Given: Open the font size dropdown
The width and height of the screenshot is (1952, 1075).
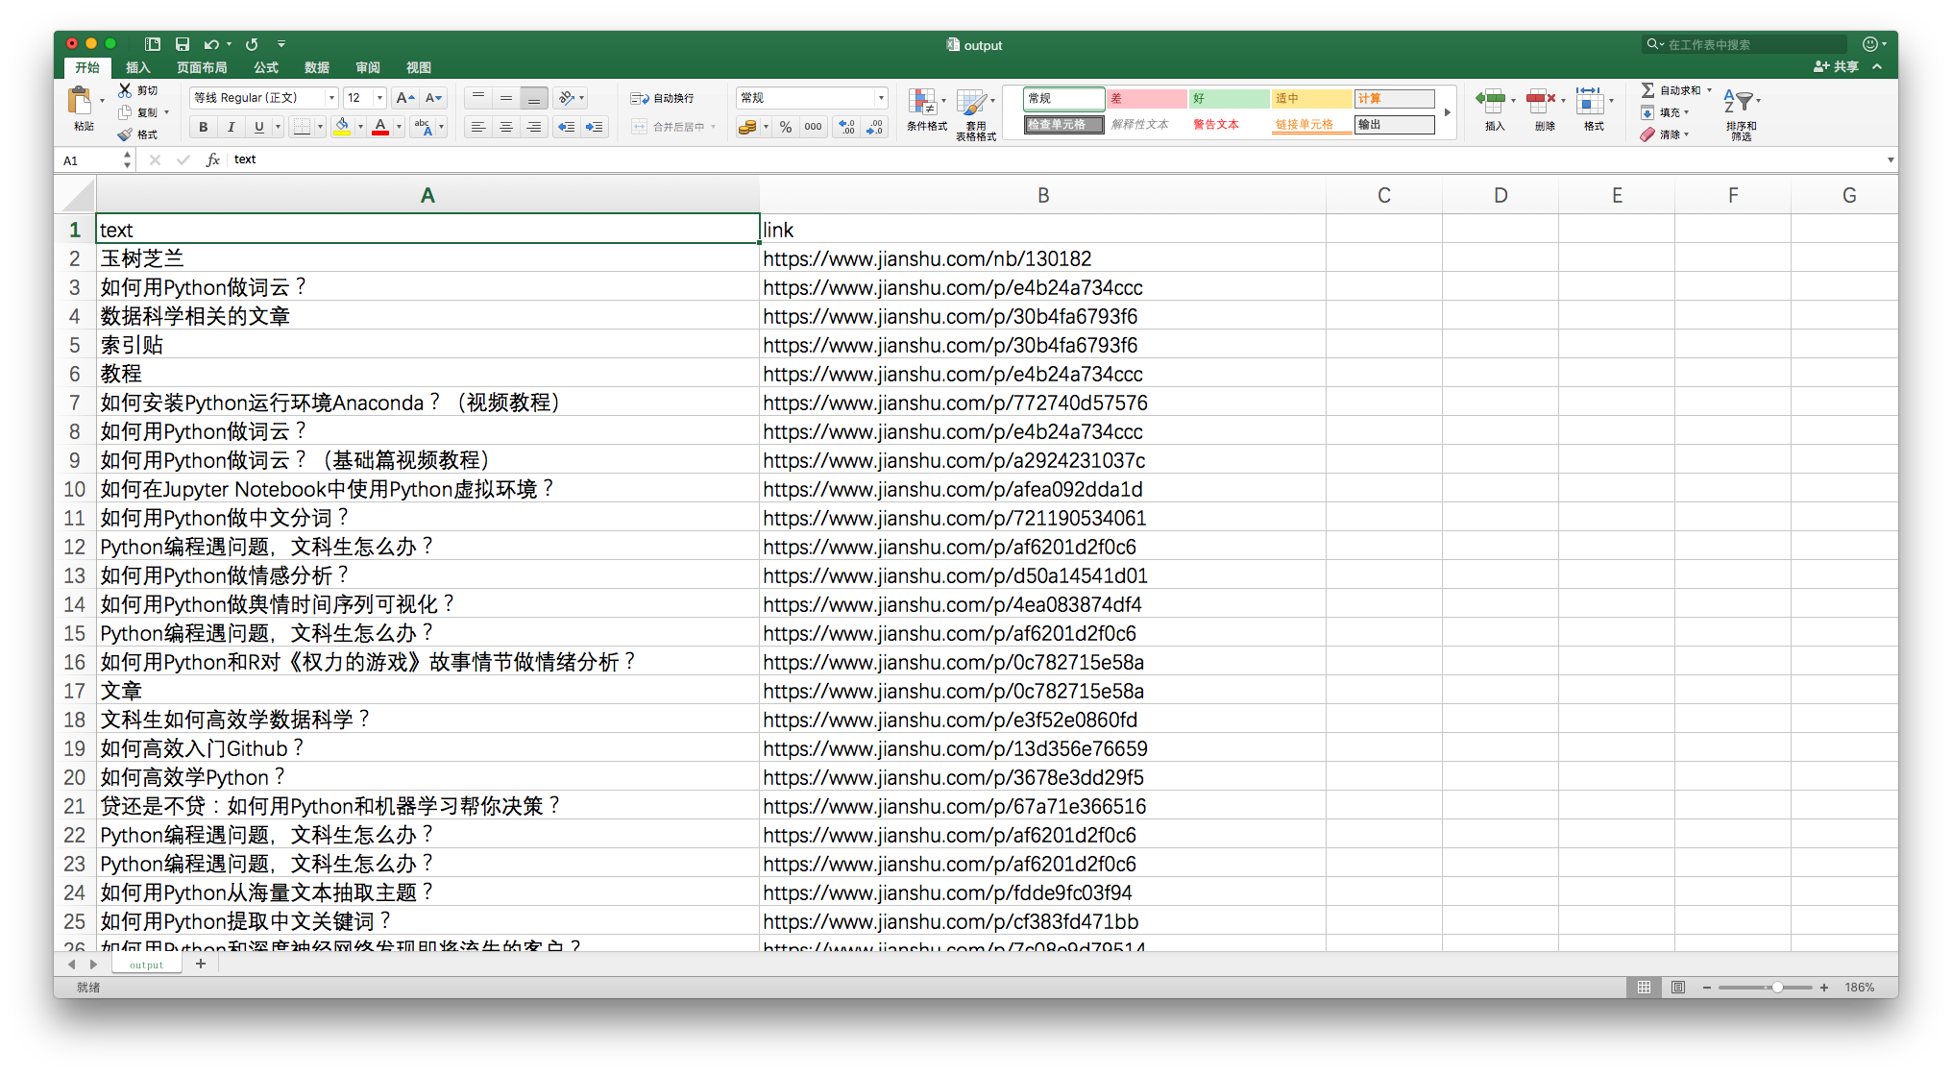Looking at the screenshot, I should pyautogui.click(x=379, y=98).
